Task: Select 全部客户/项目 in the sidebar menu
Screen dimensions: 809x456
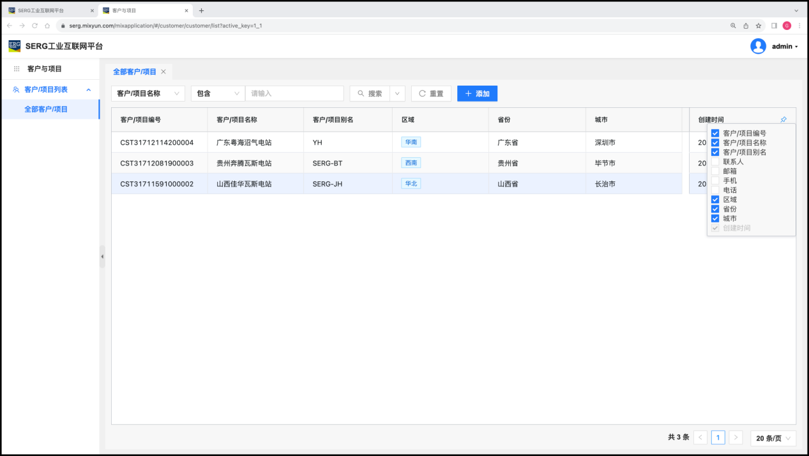Action: 46,109
